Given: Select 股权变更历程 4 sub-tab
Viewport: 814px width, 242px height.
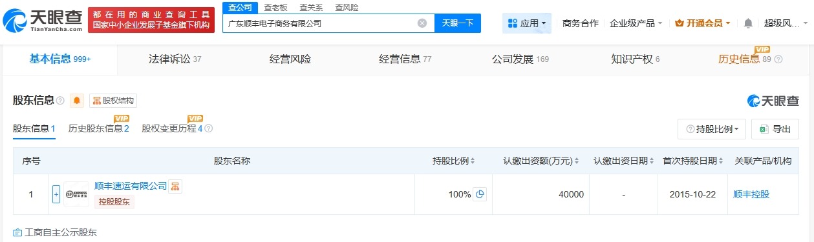Looking at the screenshot, I should point(173,129).
